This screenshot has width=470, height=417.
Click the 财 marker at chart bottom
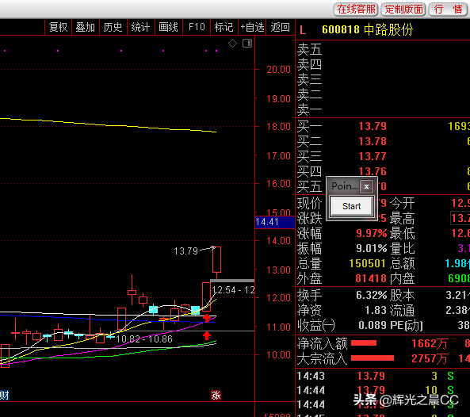click(x=4, y=396)
